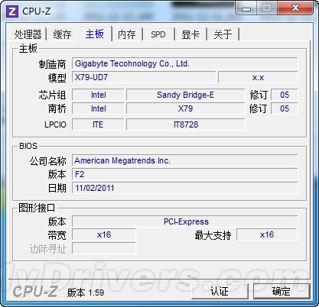Click the 公司名称 label
319x307 pixels.
click(x=47, y=161)
